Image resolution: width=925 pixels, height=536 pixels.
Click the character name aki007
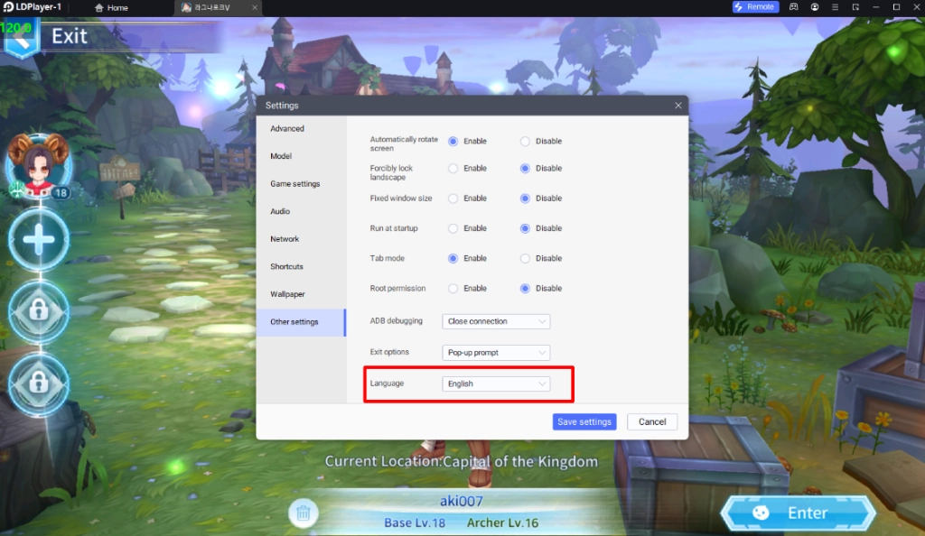462,501
